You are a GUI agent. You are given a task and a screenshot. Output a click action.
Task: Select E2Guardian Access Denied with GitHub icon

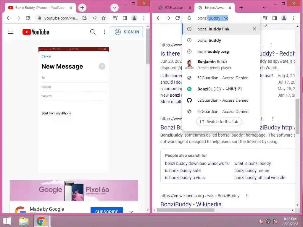click(221, 100)
